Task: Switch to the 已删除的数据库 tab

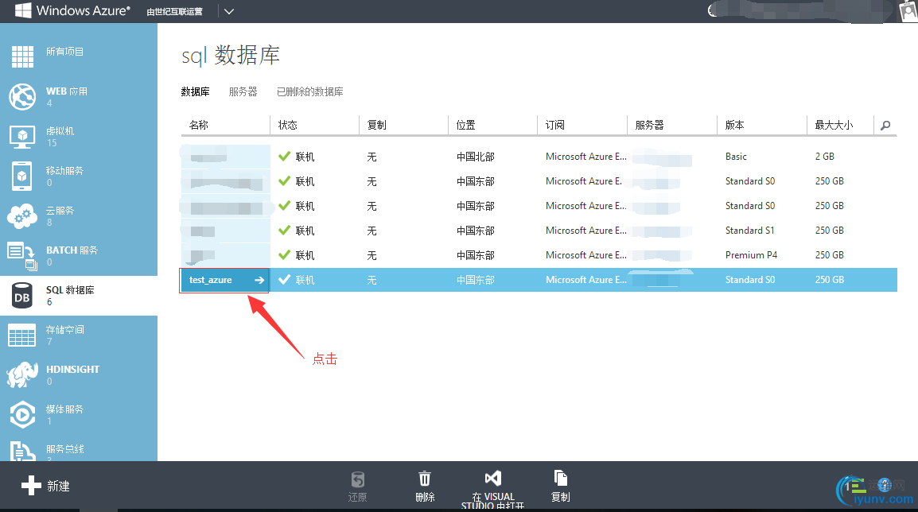Action: tap(309, 92)
